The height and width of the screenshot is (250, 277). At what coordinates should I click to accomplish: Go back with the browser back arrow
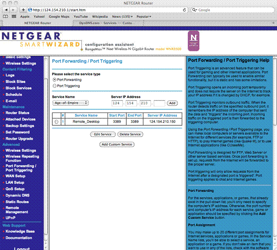click(x=6, y=10)
